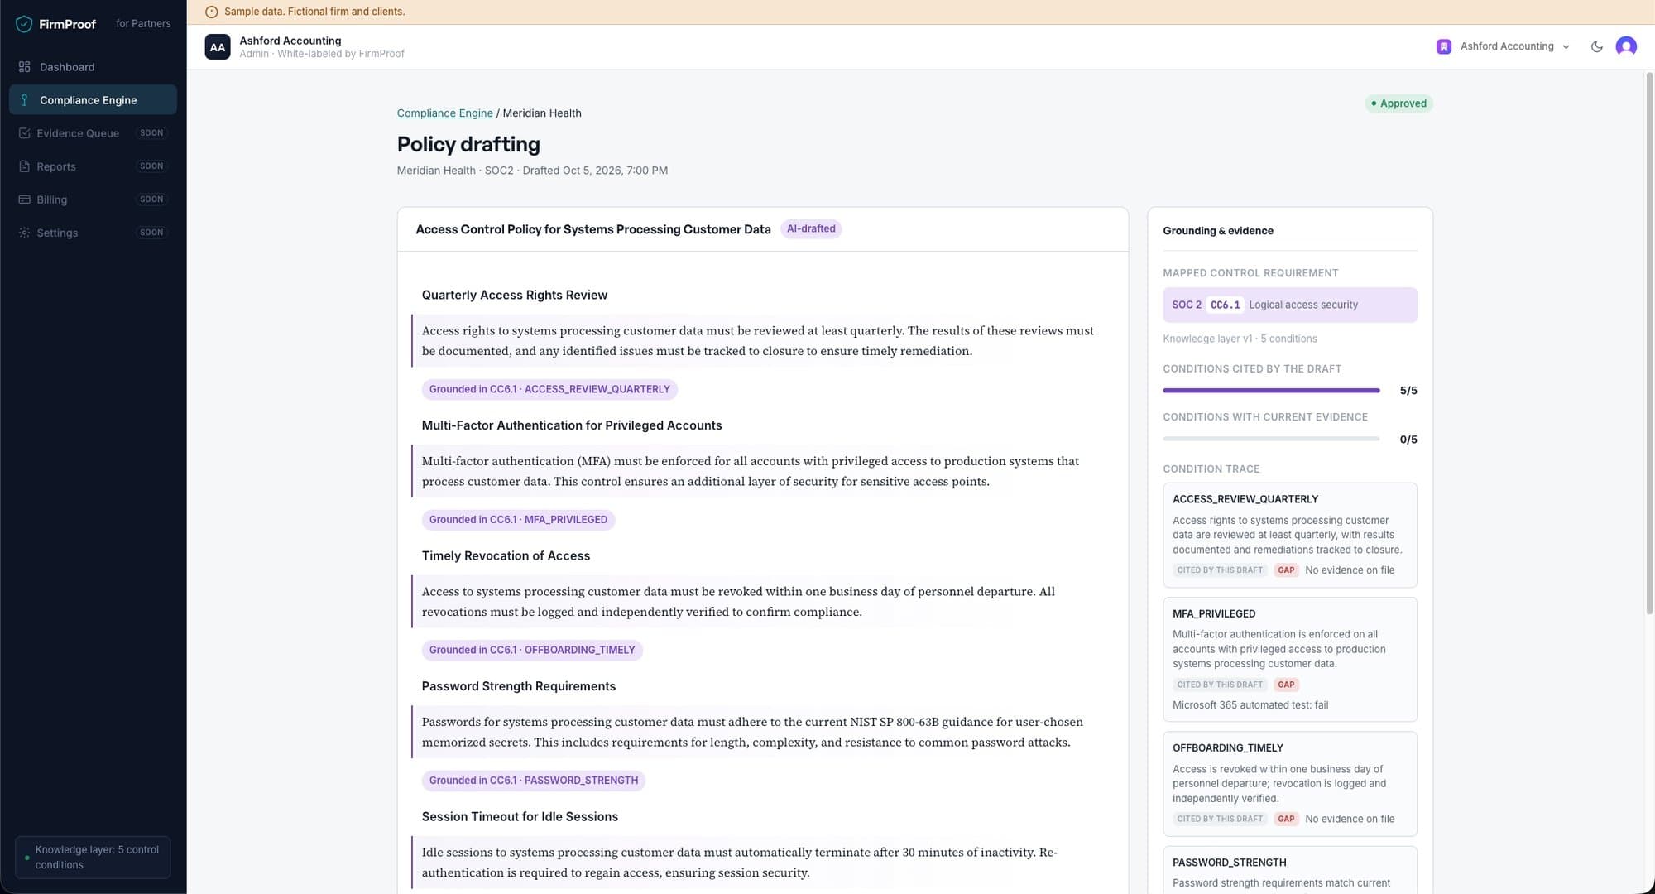This screenshot has width=1655, height=894.
Task: Click the 'Session Timeout for Idle Sessions' heading
Action: [520, 817]
